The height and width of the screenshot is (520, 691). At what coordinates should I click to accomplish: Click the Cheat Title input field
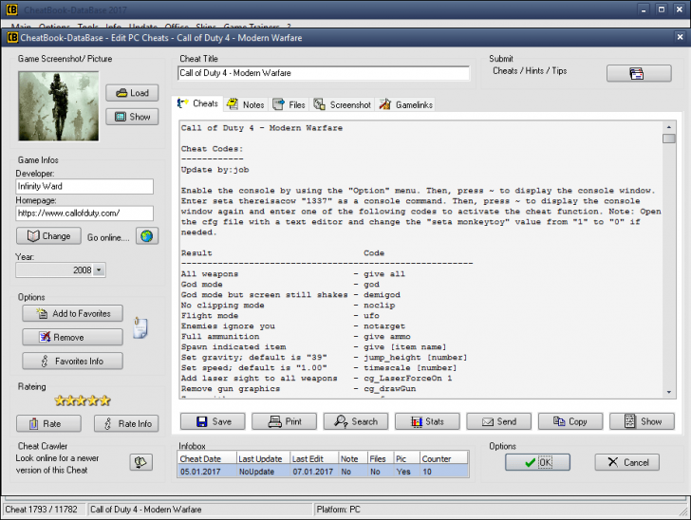[324, 73]
